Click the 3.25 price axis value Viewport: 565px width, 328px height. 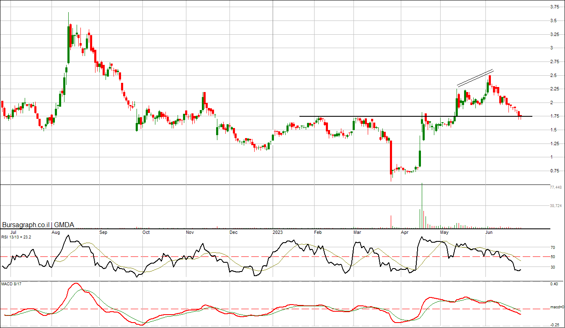555,34
